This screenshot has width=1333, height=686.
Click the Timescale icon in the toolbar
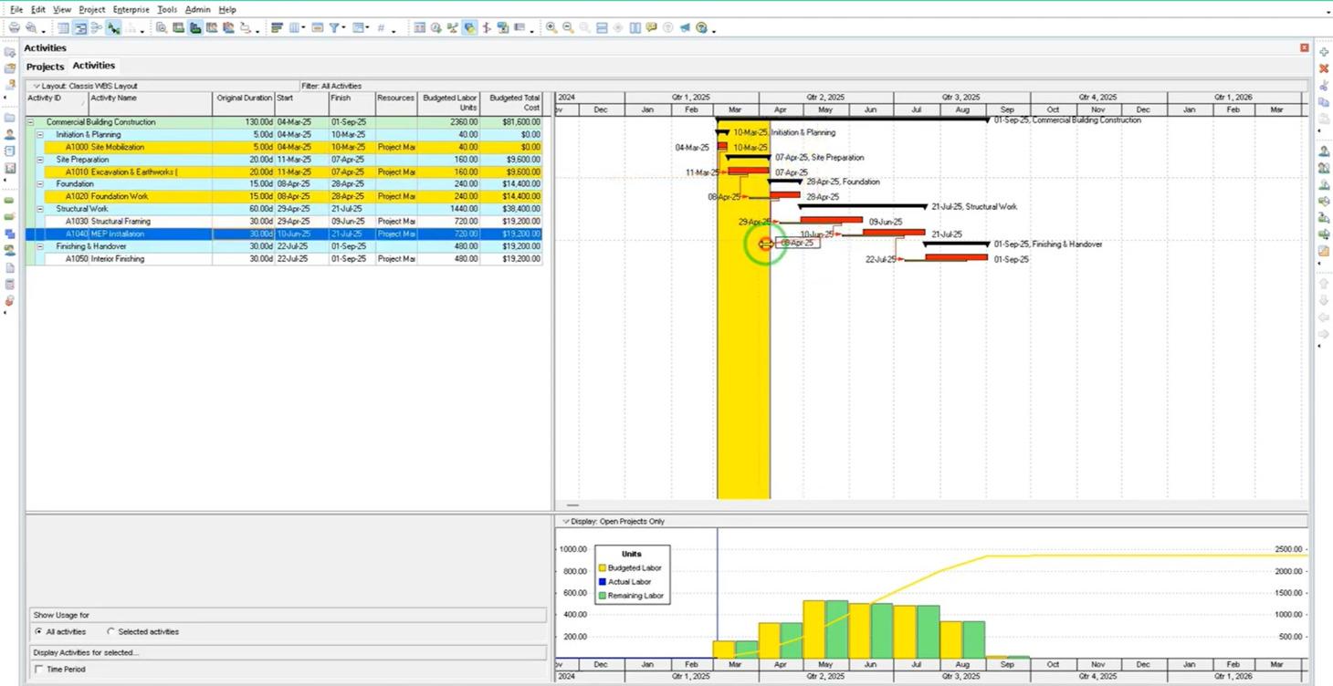(x=318, y=28)
